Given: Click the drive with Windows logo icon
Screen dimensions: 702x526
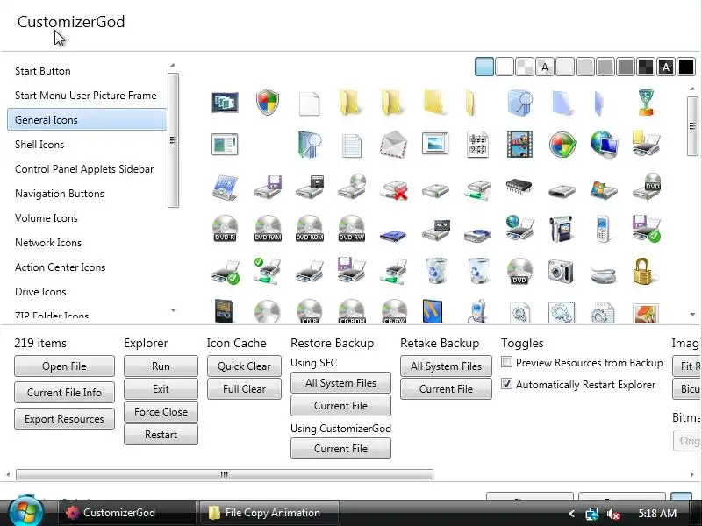Looking at the screenshot, I should click(604, 188).
